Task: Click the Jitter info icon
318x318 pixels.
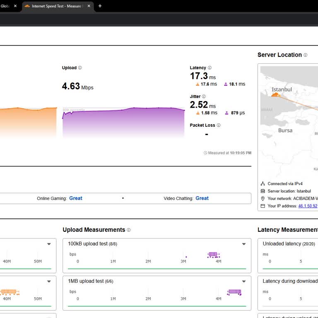Action: point(204,96)
